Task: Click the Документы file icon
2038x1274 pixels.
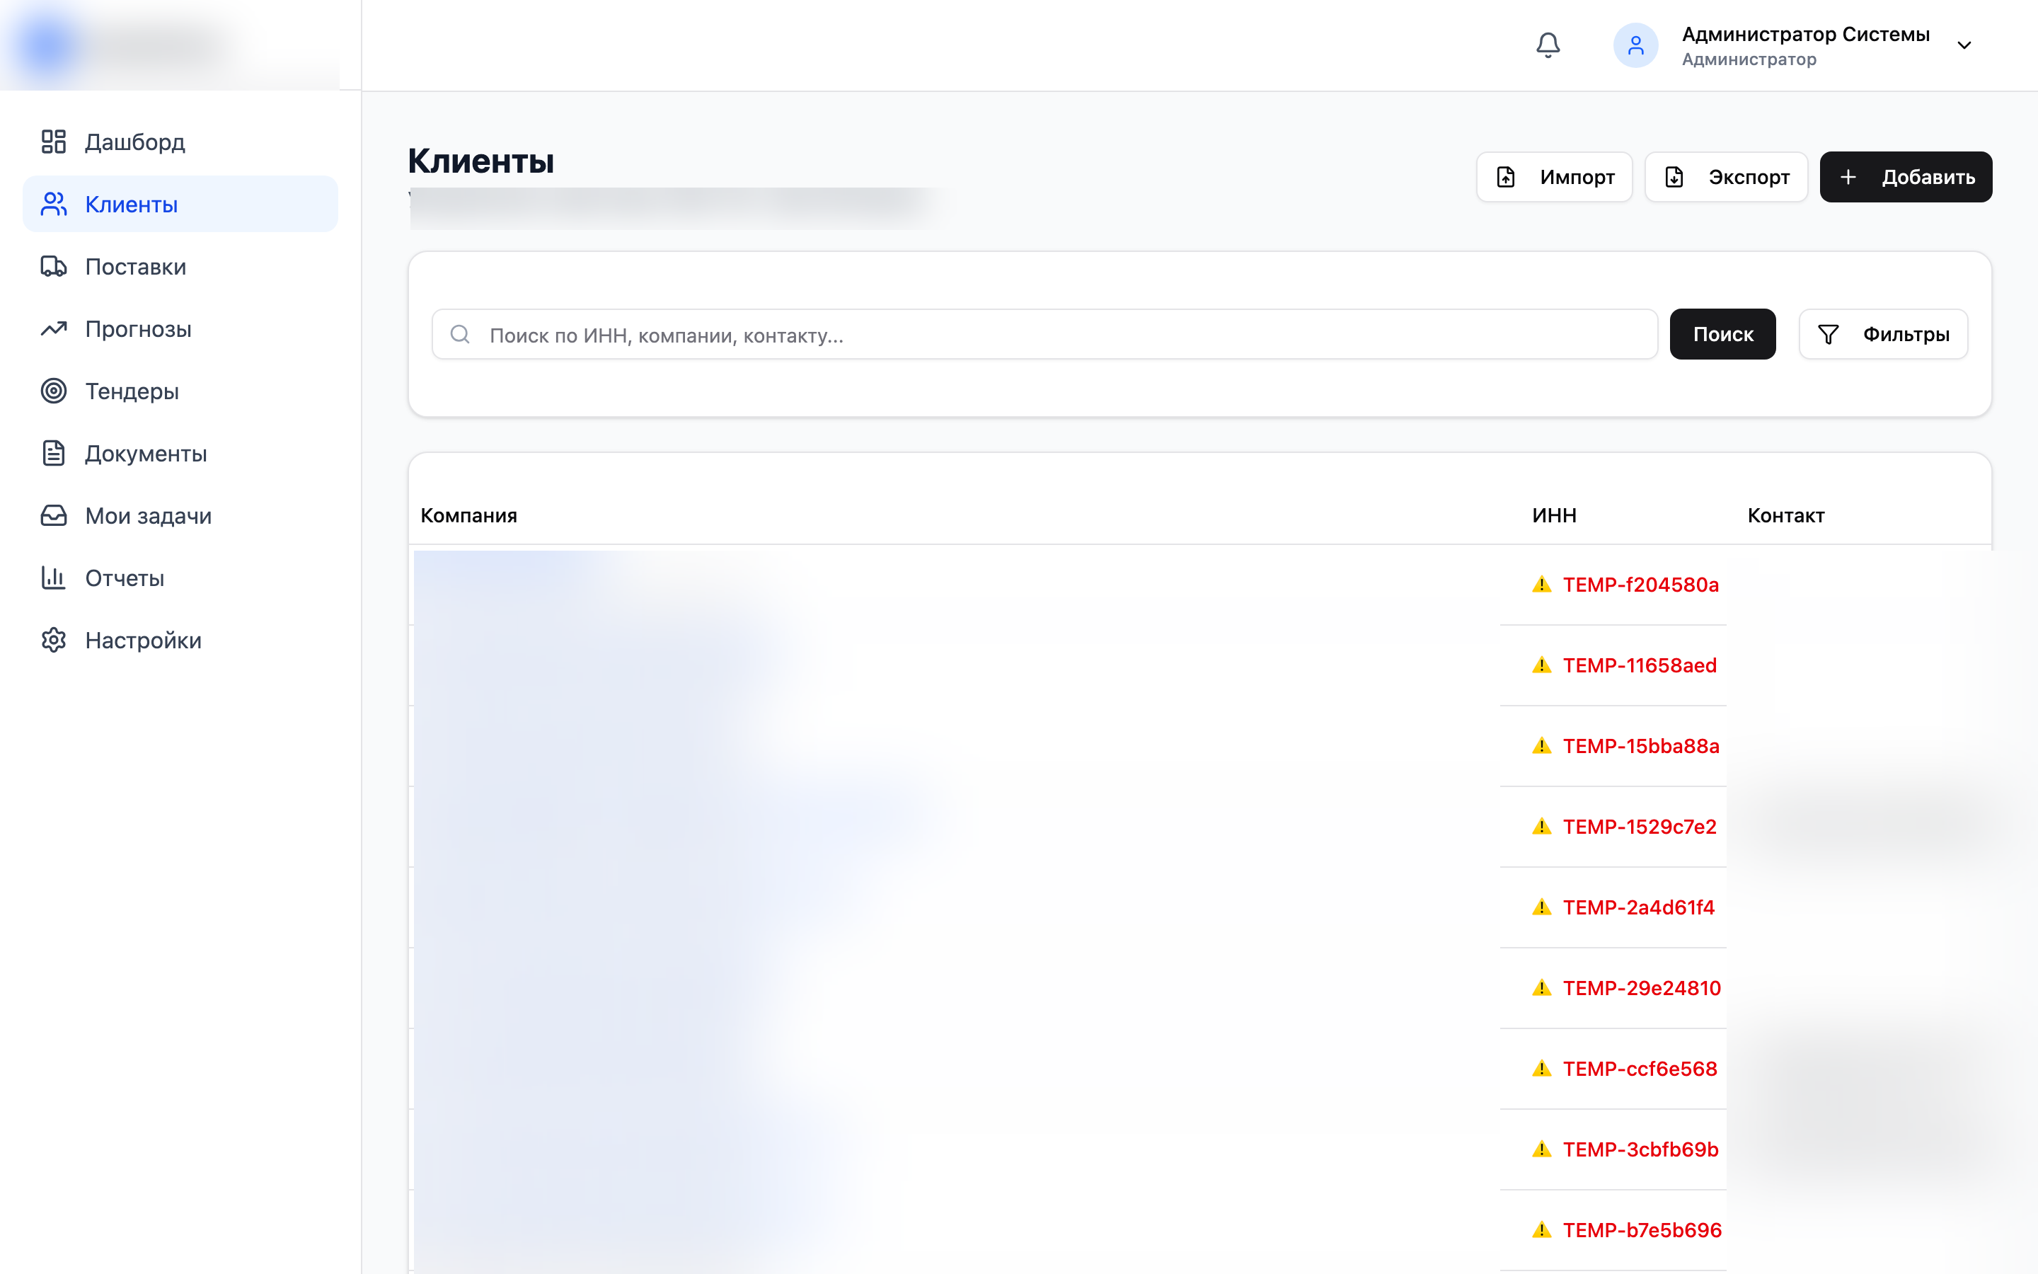Action: (x=54, y=453)
